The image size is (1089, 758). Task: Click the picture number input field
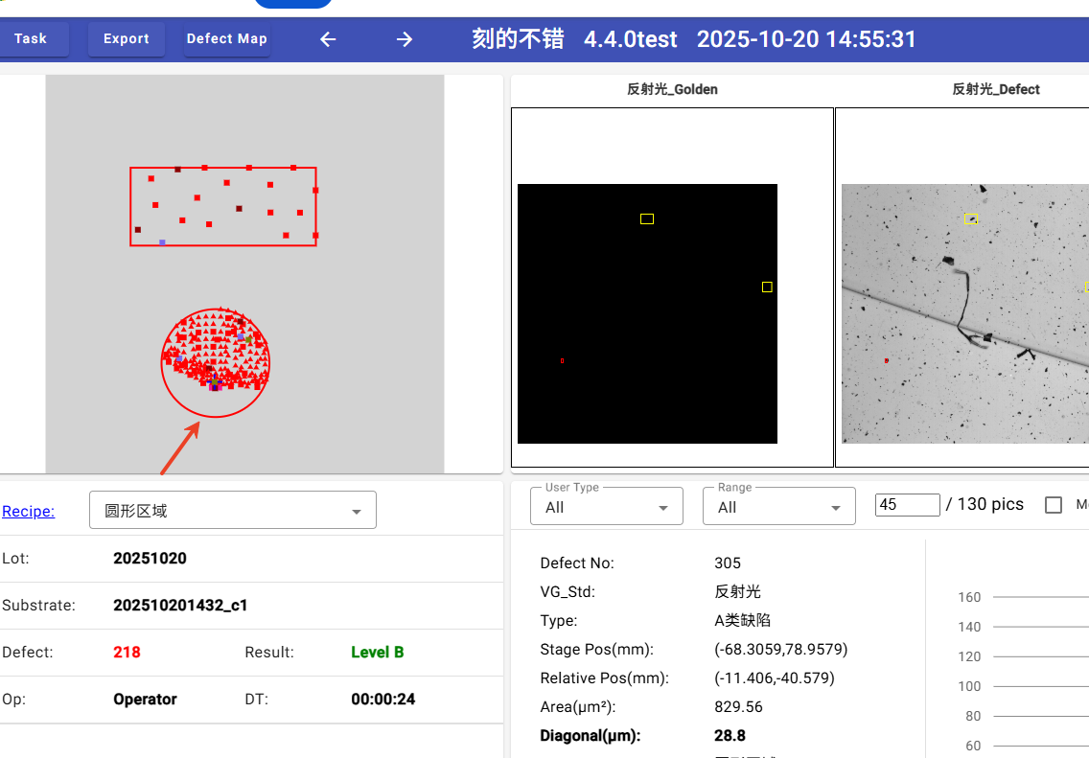click(x=907, y=505)
